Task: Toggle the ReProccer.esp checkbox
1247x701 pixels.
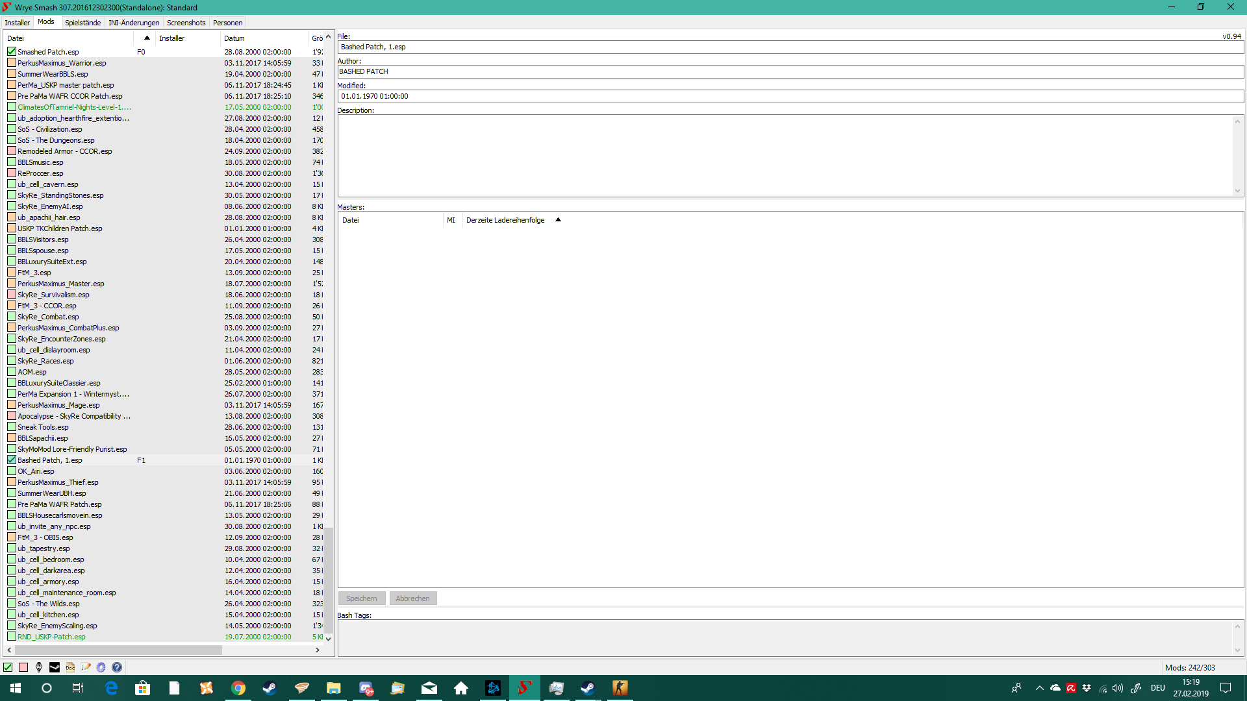Action: 12,173
